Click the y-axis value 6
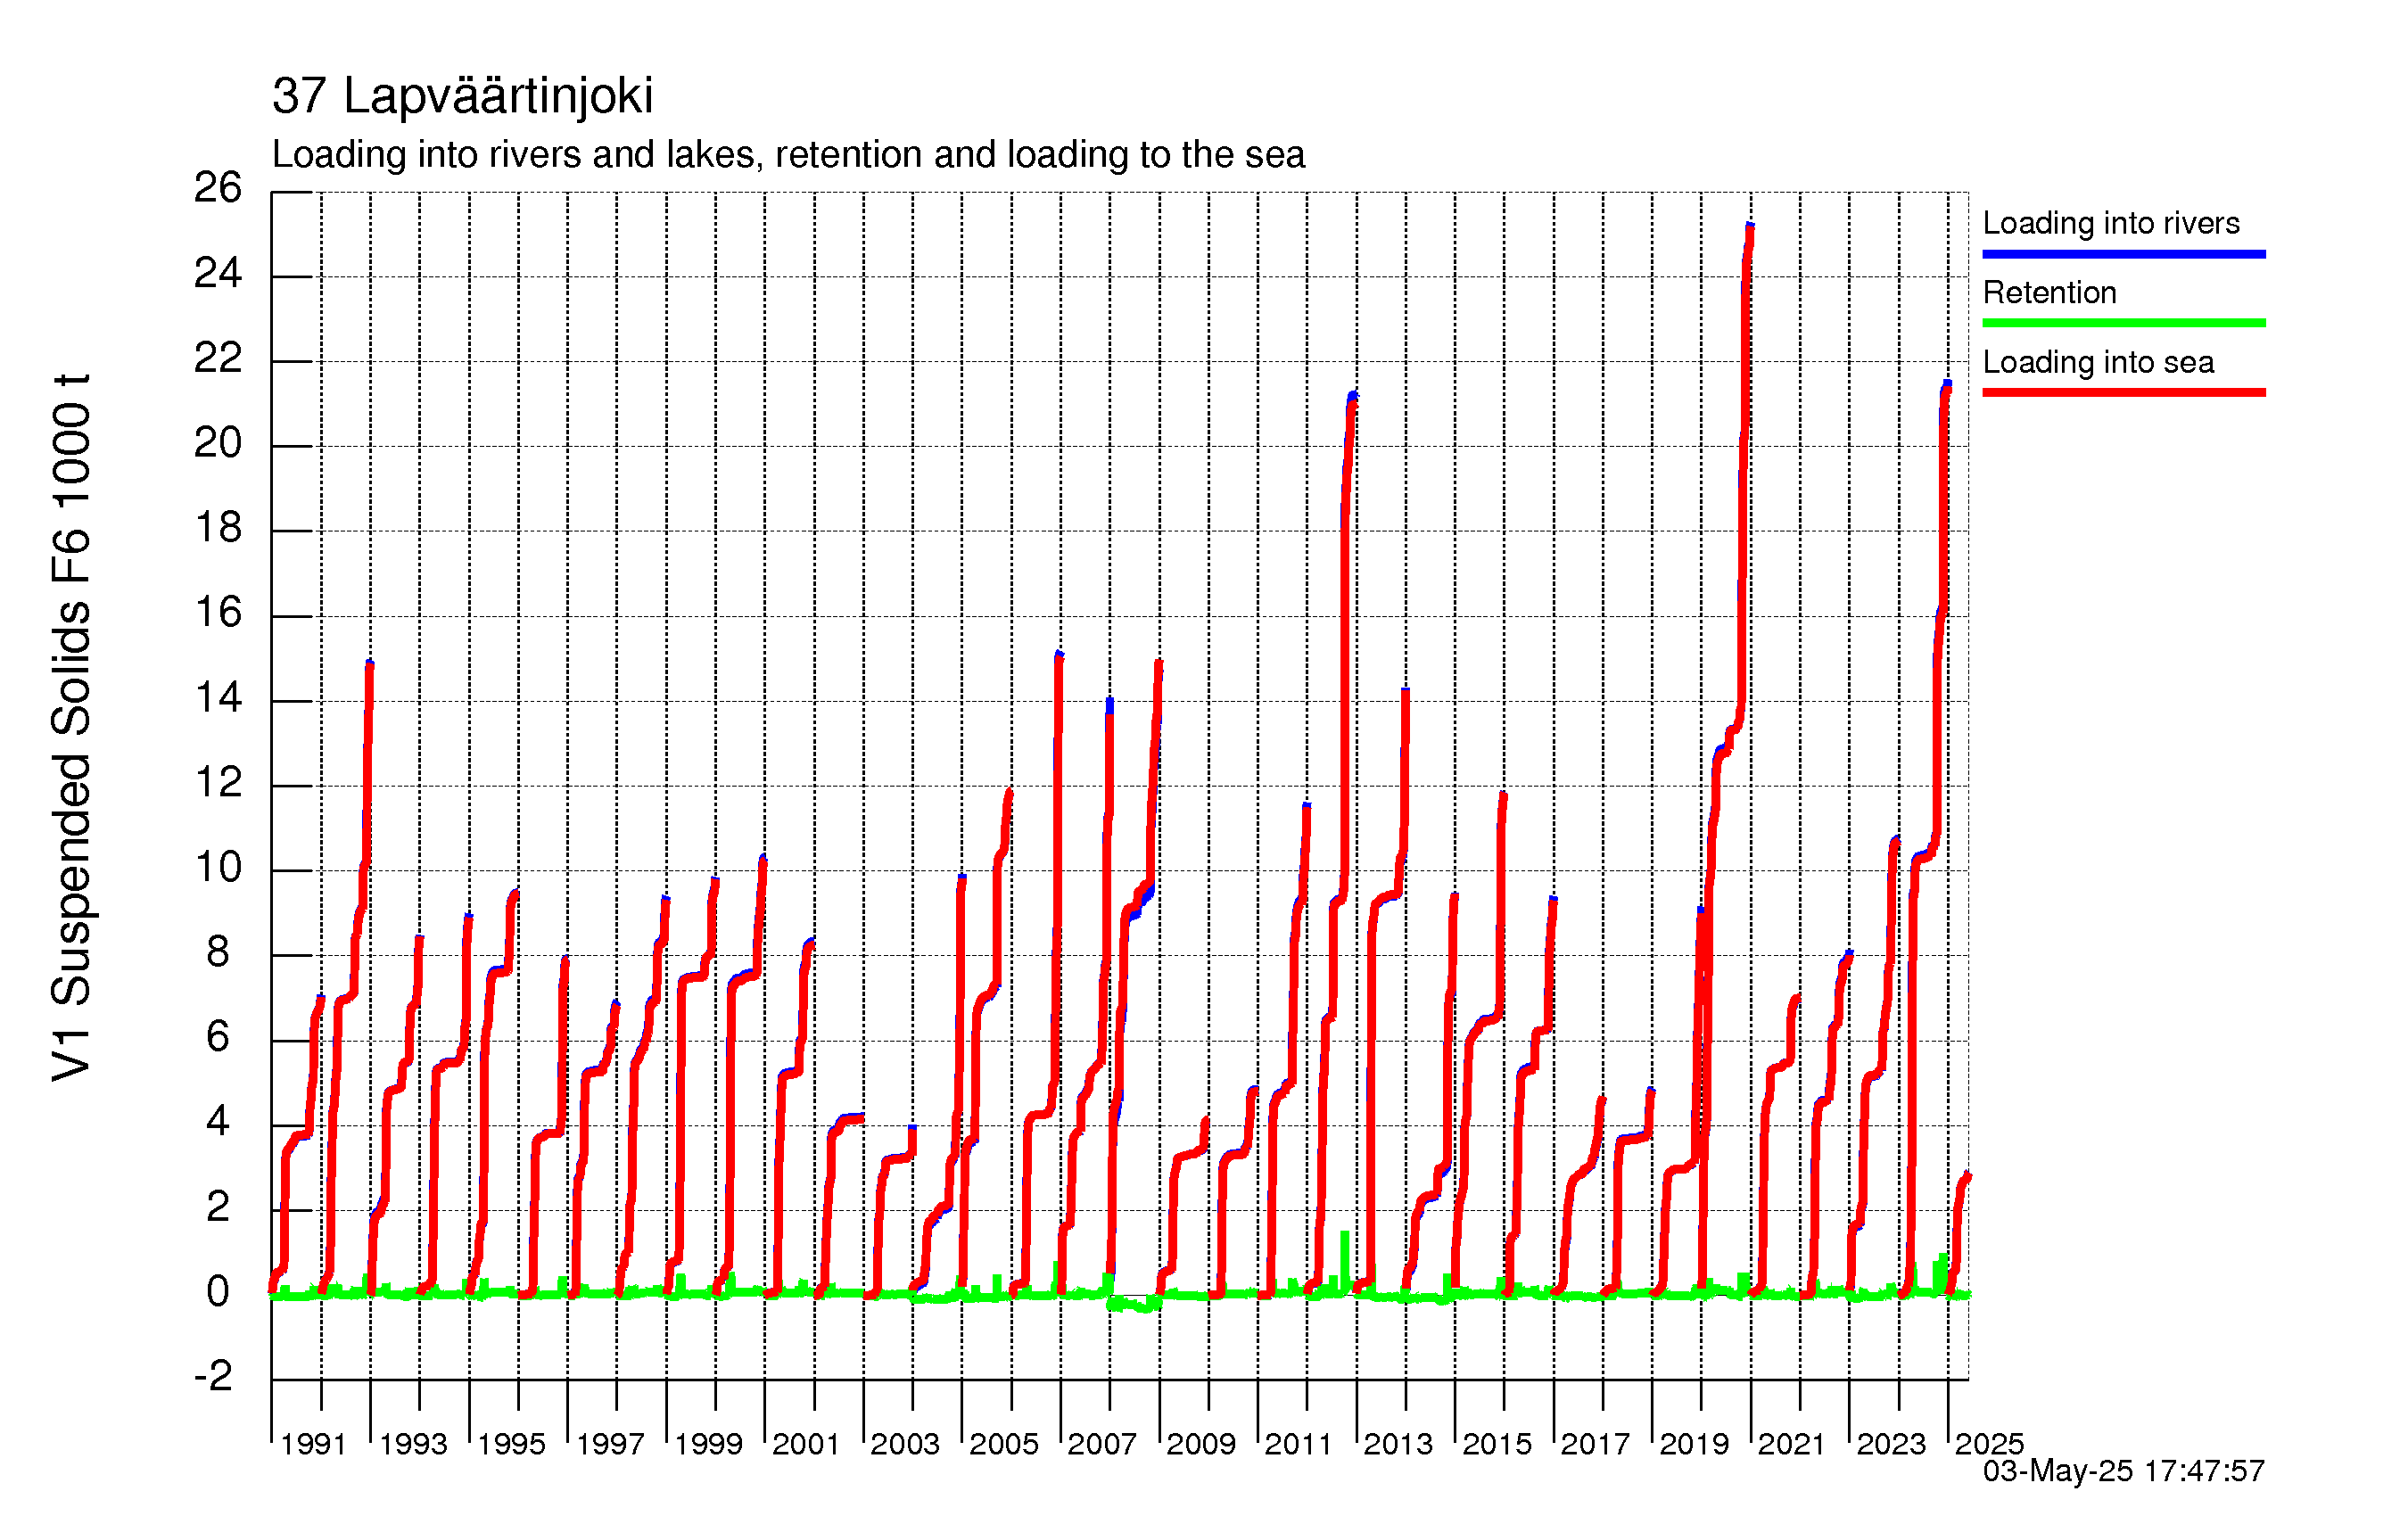Viewport: 2408px width, 1516px height. [x=218, y=1038]
